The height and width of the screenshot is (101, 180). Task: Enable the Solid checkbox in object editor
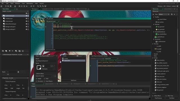(44, 79)
